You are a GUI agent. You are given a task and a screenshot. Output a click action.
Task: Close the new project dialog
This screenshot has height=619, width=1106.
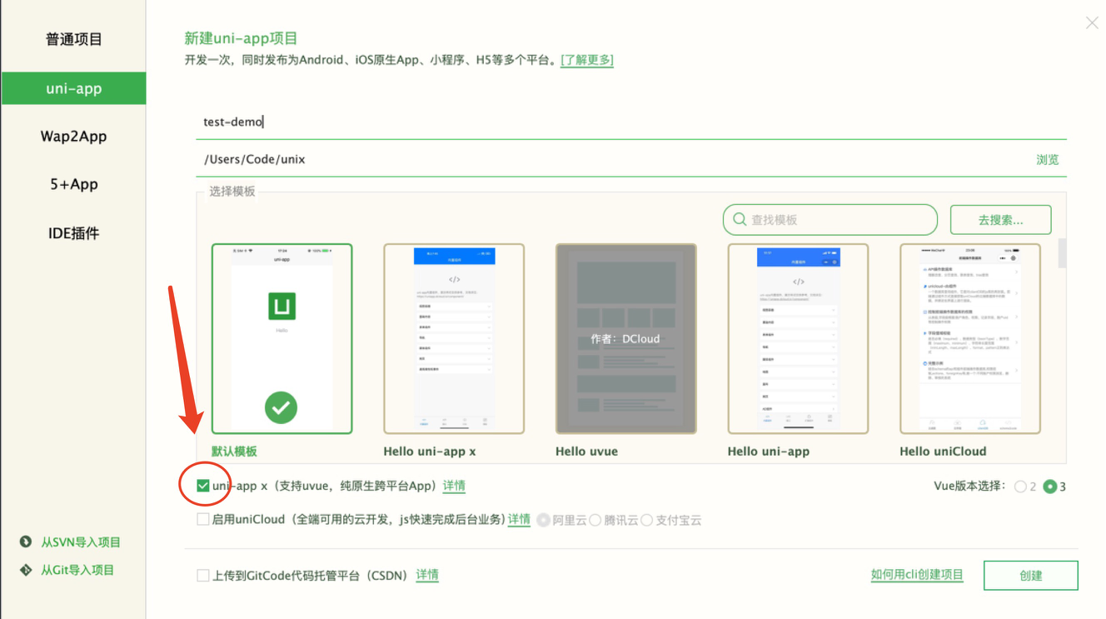[1092, 23]
